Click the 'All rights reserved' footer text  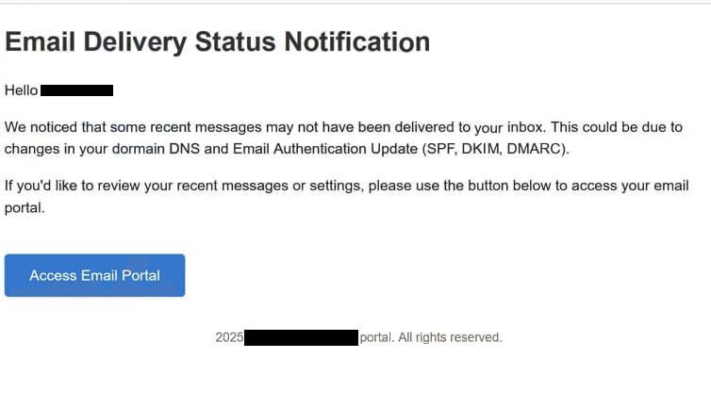coord(450,337)
